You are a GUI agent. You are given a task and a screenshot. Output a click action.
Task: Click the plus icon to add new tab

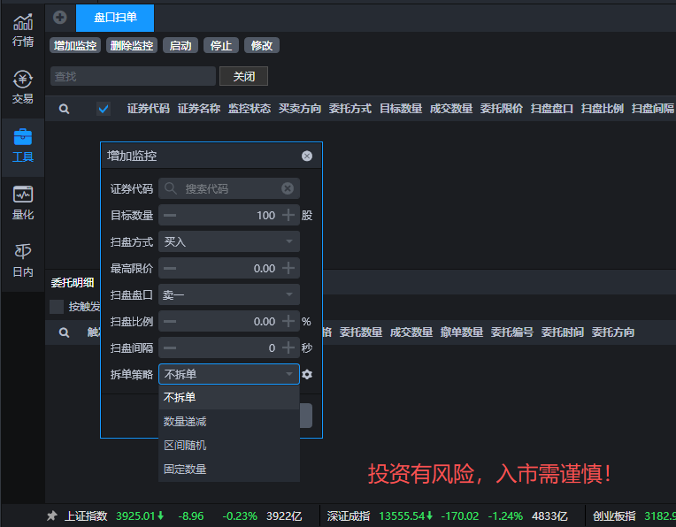60,17
